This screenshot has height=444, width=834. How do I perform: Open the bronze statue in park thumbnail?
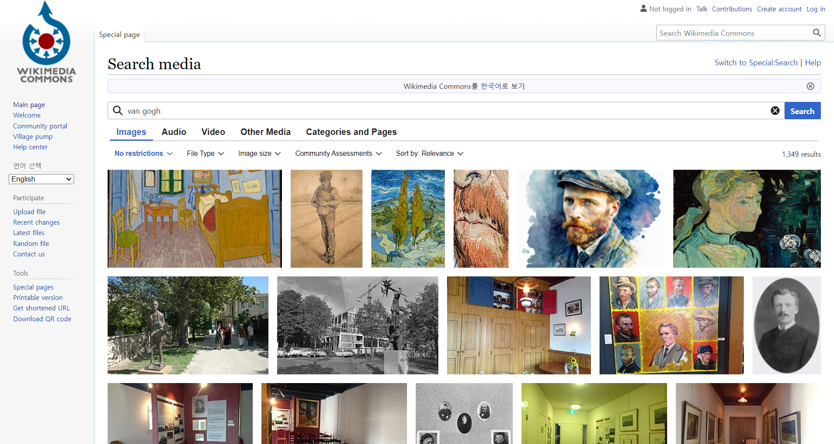188,325
